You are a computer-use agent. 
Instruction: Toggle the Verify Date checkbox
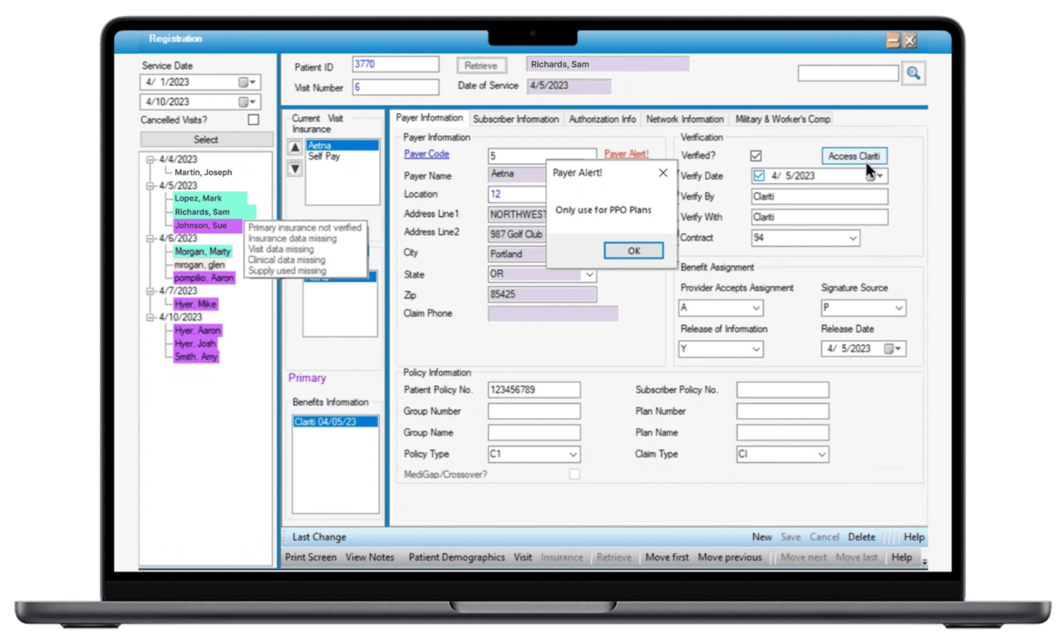click(x=758, y=176)
